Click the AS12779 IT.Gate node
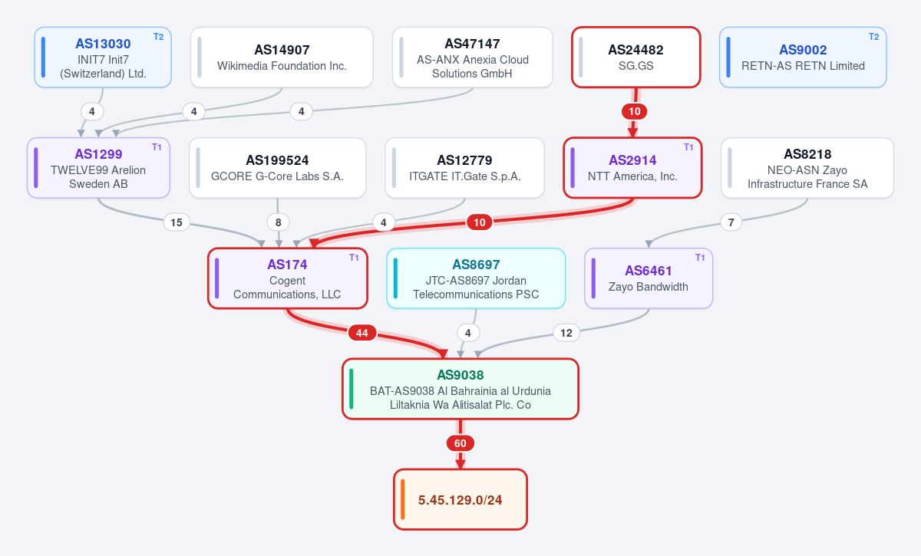 465,168
